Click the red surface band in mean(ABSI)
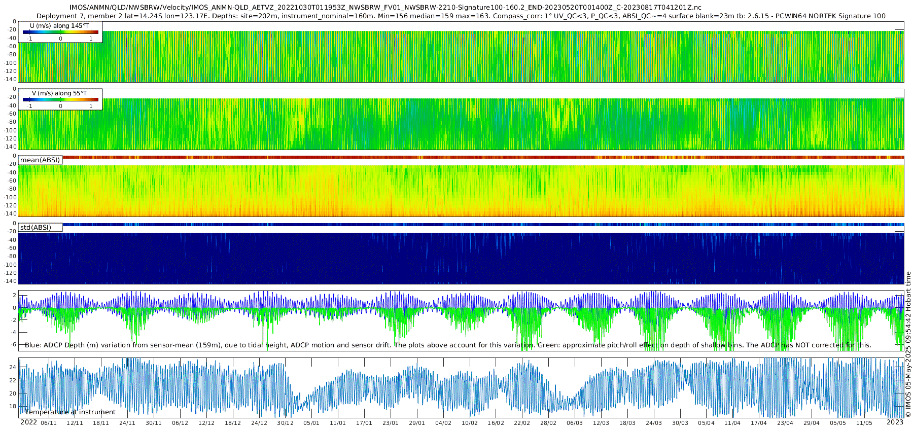913x431 pixels. [483, 157]
